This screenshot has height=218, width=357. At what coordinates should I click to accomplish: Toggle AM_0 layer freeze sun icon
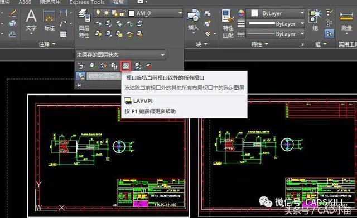tap(106, 13)
